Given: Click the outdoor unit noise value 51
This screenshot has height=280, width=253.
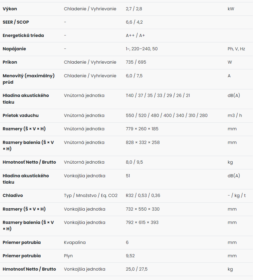Looking at the screenshot, I should 128,176.
